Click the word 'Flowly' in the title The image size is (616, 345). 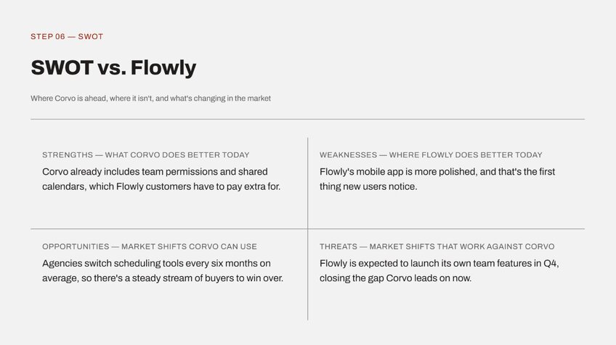click(x=163, y=67)
